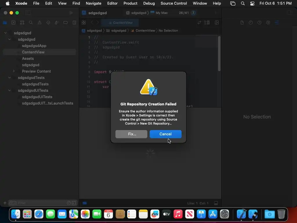Open Spotlight search in menu bar

coord(243,3)
